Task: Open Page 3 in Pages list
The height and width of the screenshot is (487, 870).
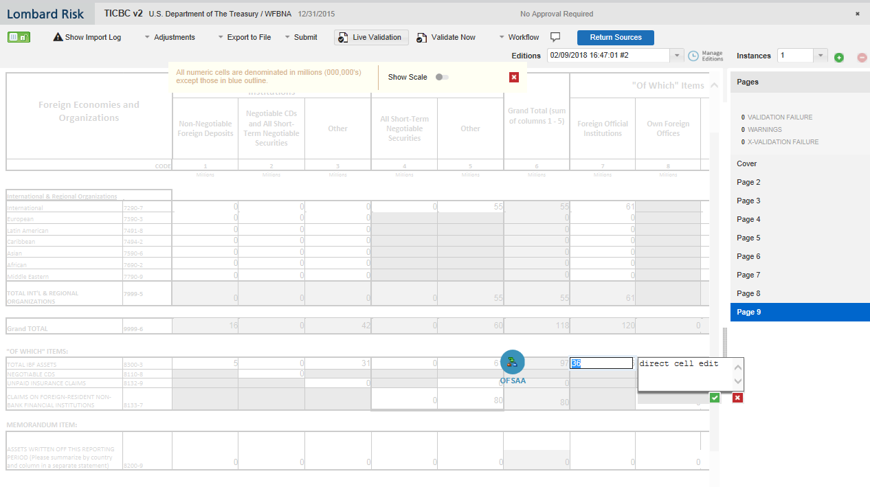Action: pos(800,201)
